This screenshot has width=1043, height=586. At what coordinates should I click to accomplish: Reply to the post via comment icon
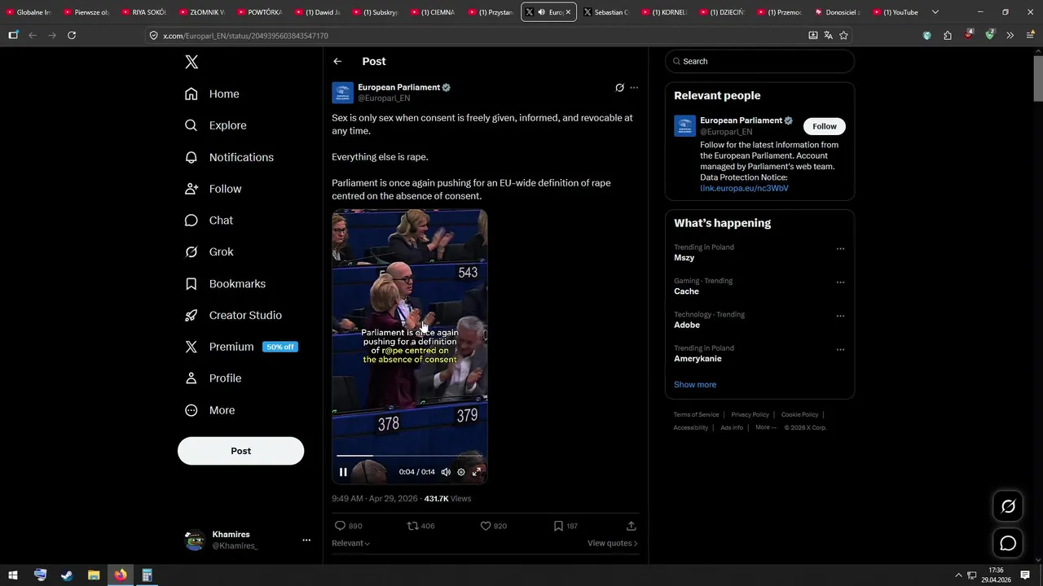[x=341, y=526]
